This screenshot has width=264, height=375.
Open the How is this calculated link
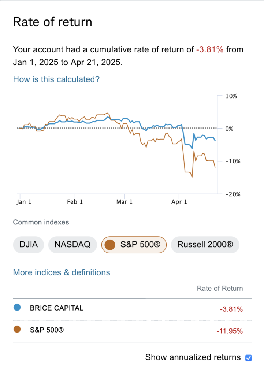pyautogui.click(x=56, y=79)
